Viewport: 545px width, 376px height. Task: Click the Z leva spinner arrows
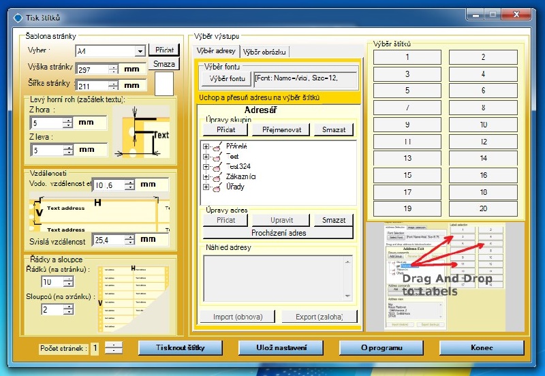68,150
